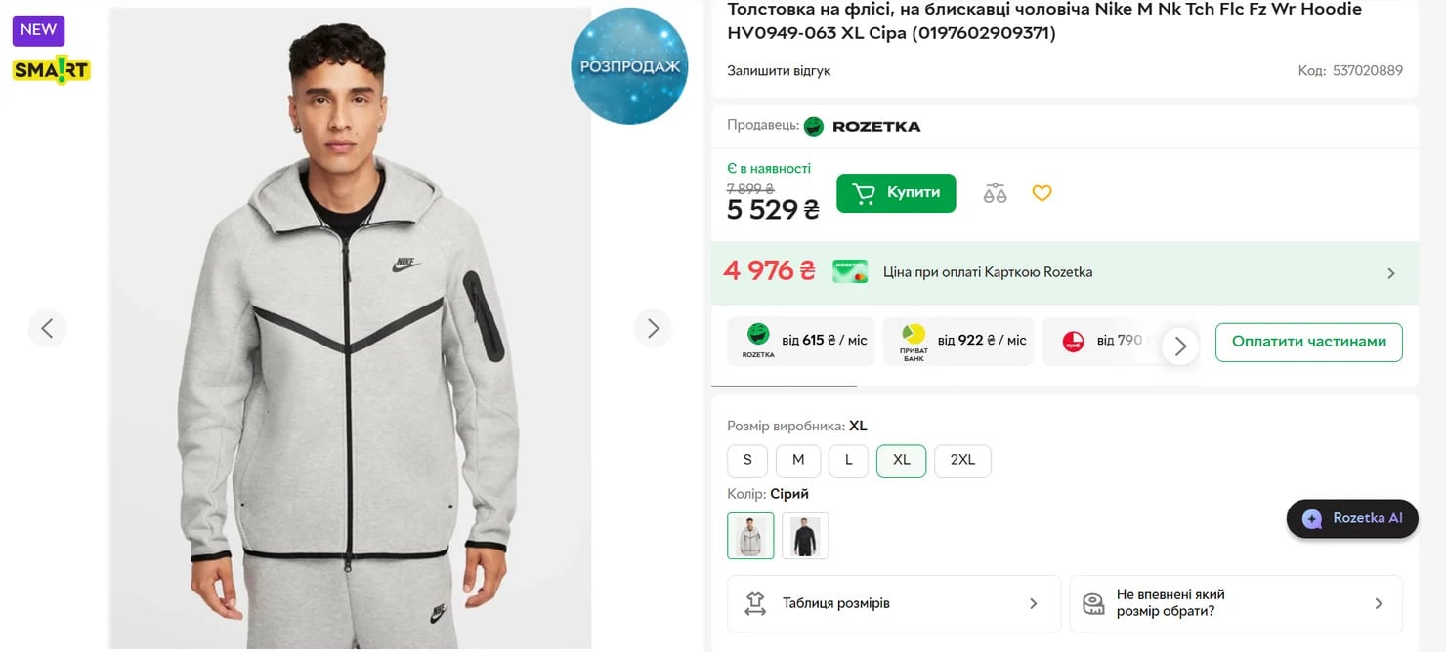The image size is (1446, 652).
Task: Click the NEW label in top corner
Action: [38, 29]
